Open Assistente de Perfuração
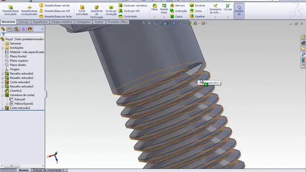 [x=97, y=11]
